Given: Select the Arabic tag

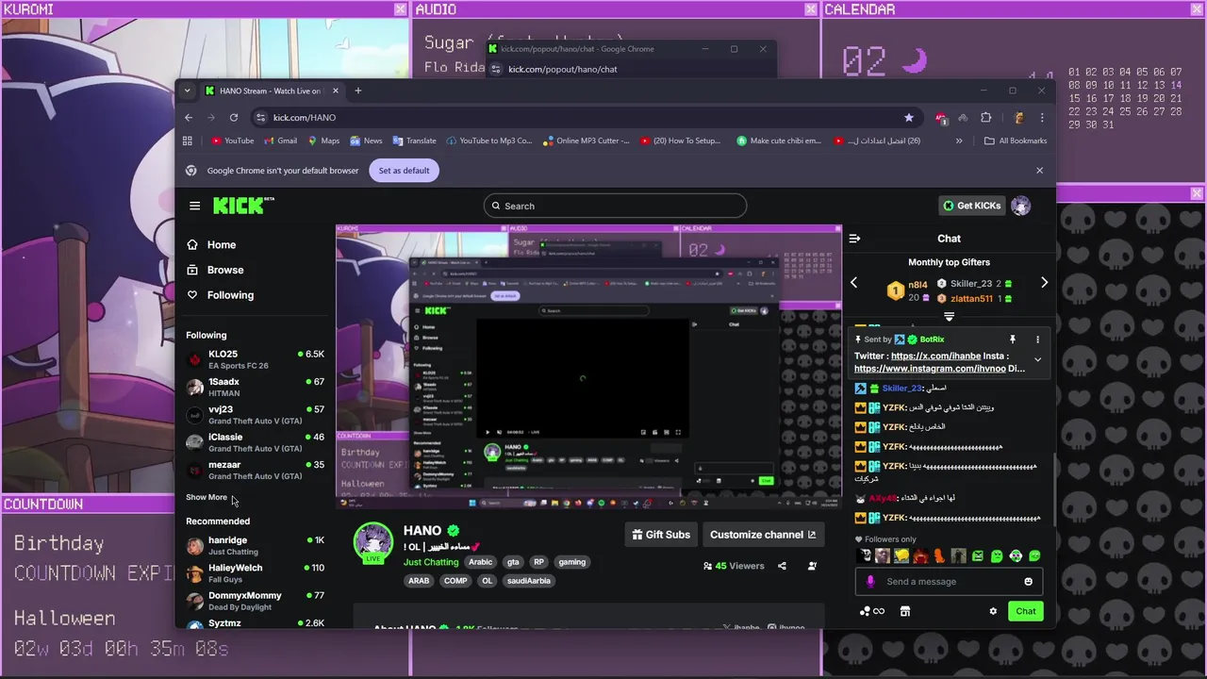Looking at the screenshot, I should [x=481, y=562].
